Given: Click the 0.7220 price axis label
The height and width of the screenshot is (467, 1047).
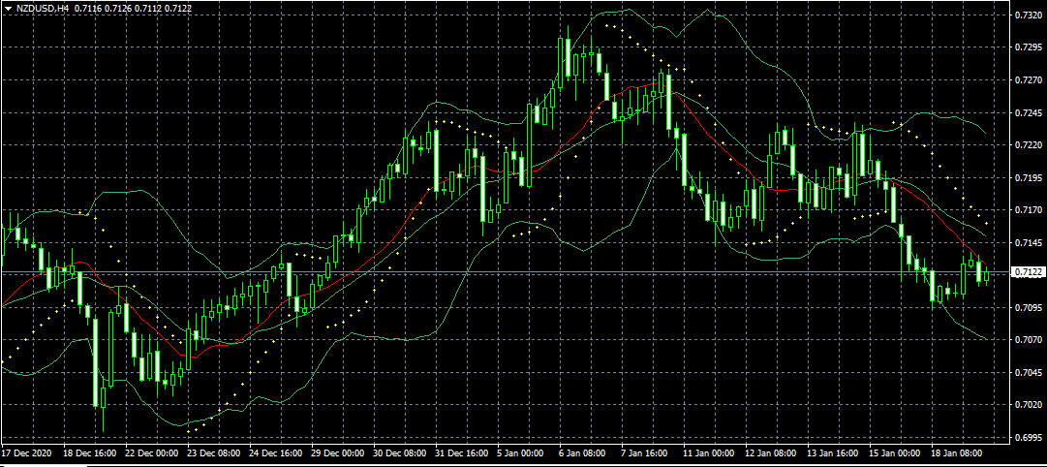Looking at the screenshot, I should (x=1028, y=145).
